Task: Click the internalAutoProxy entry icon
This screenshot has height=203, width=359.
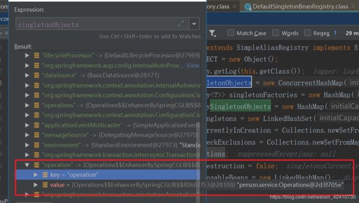Action: [36, 66]
